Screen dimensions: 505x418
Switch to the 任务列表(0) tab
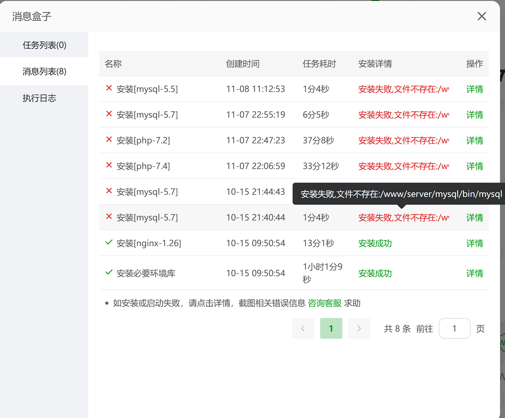[x=44, y=44]
